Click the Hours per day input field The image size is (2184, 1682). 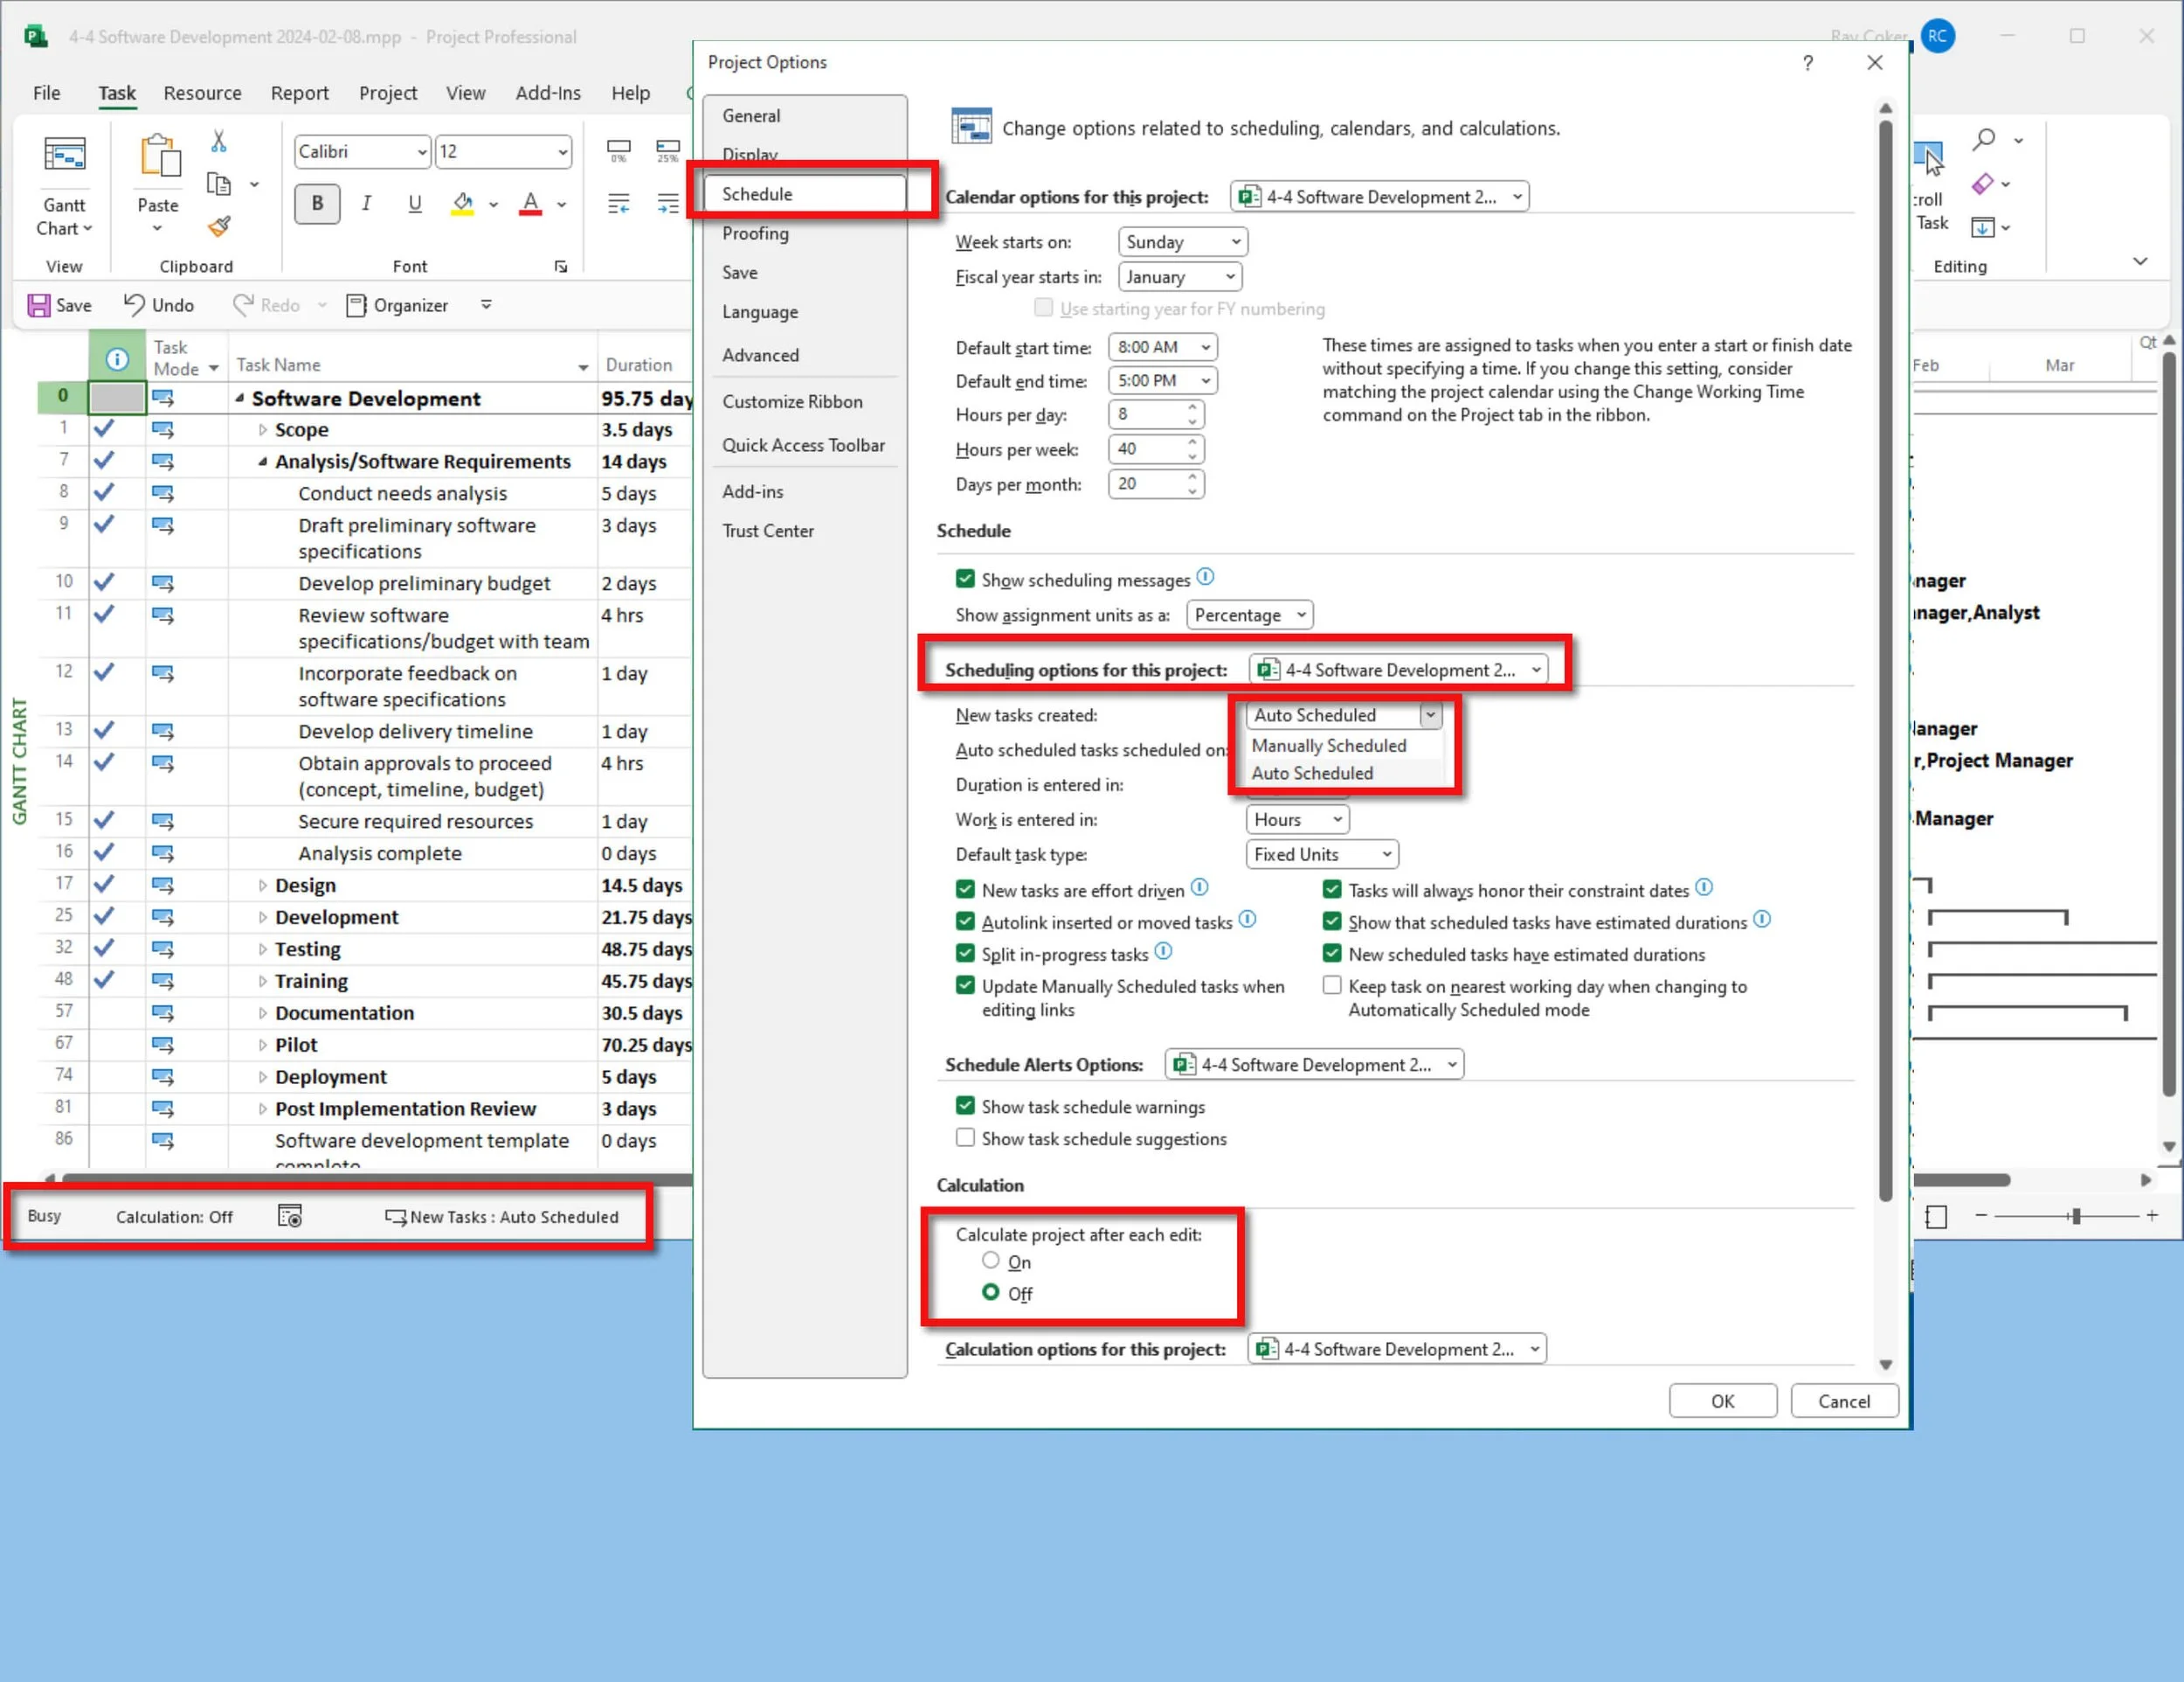point(1156,414)
